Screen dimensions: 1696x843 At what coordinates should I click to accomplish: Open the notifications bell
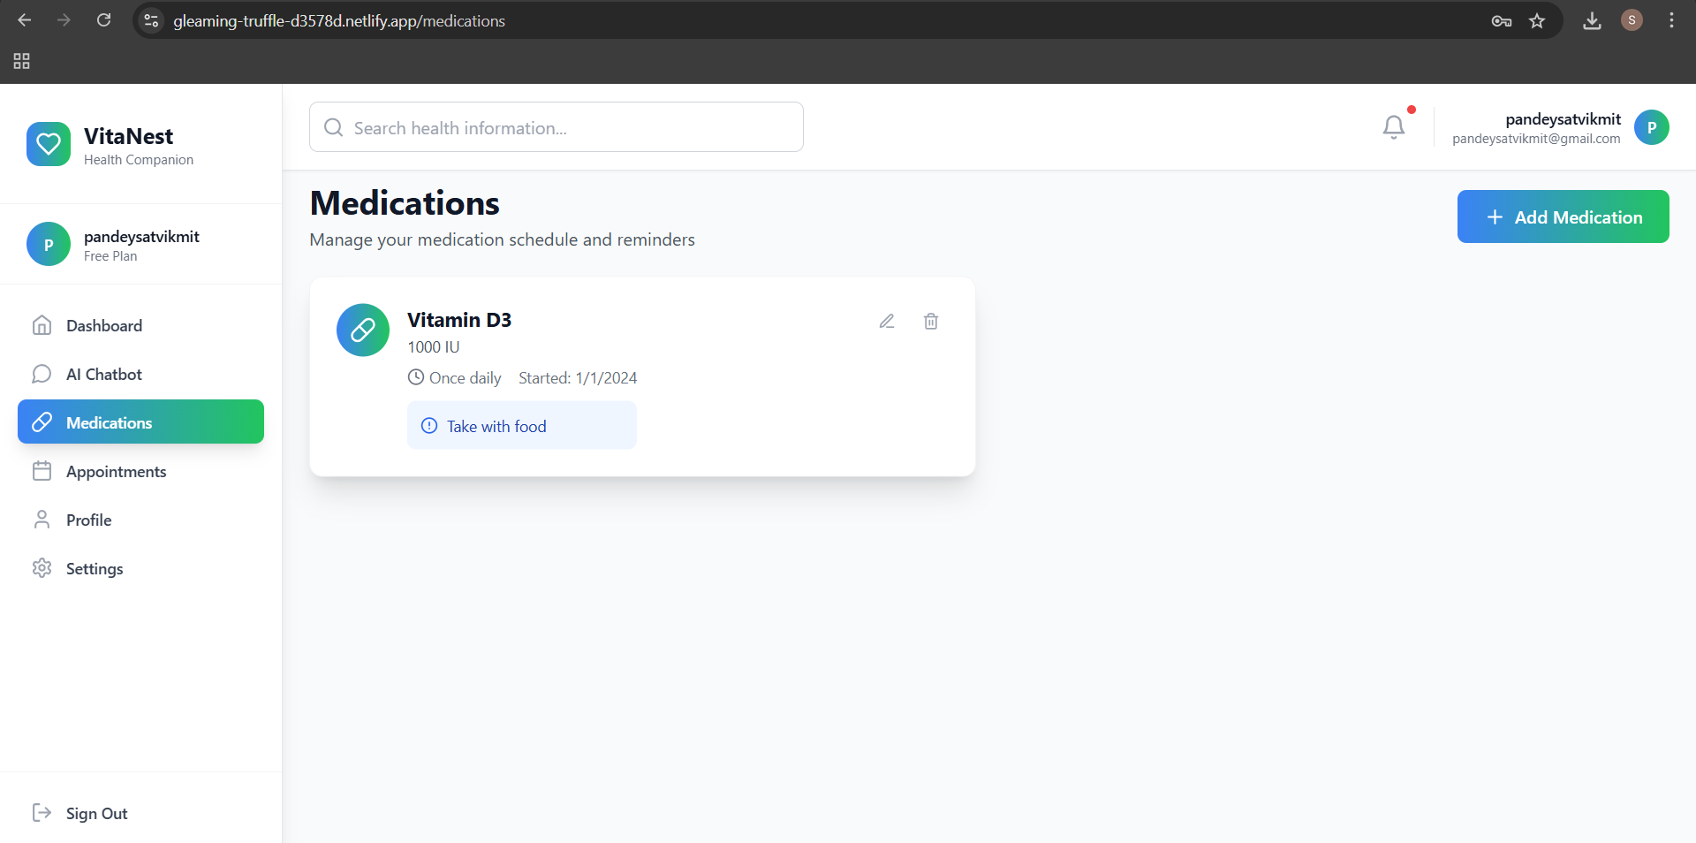tap(1394, 127)
